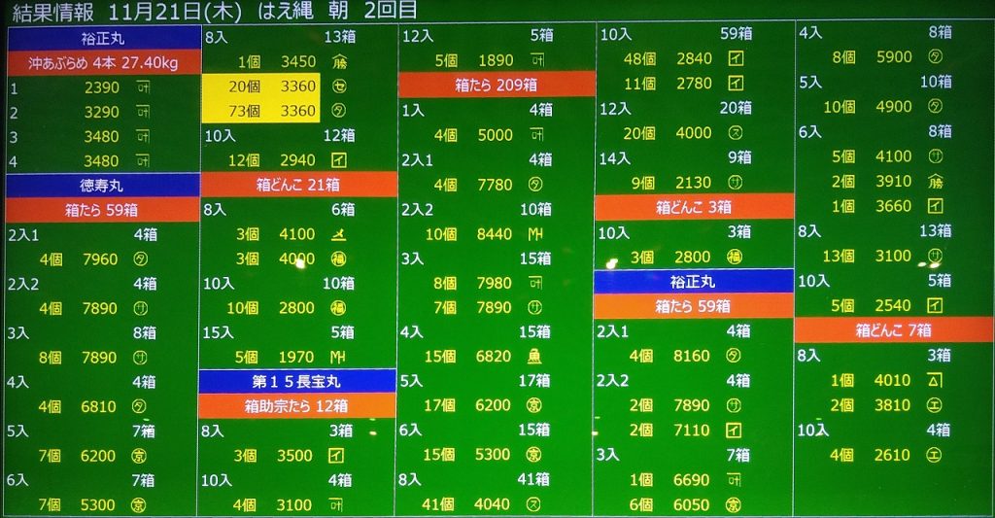Click the buyer mark beside price 2610

(x=935, y=454)
